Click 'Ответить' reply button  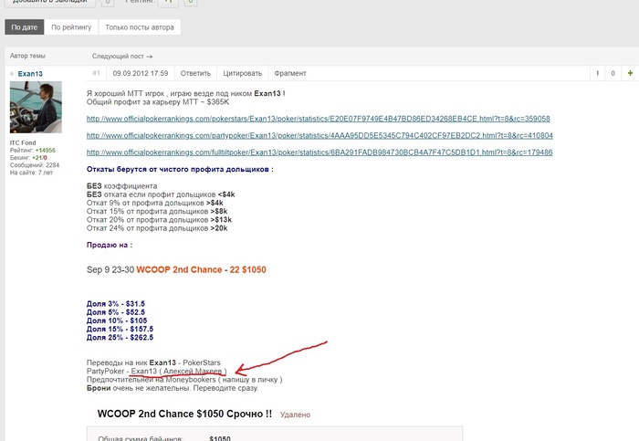point(195,73)
